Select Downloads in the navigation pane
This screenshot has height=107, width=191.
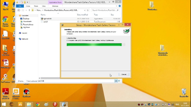[x=27, y=21]
